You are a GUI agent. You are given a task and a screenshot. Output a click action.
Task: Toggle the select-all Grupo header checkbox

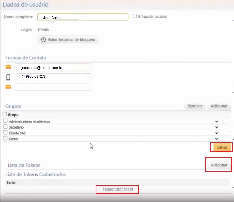pyautogui.click(x=5, y=114)
